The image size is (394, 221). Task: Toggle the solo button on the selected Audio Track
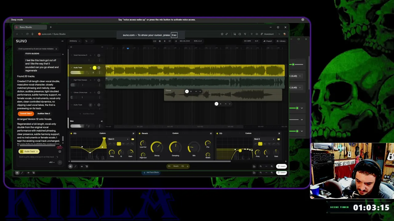[94, 68]
